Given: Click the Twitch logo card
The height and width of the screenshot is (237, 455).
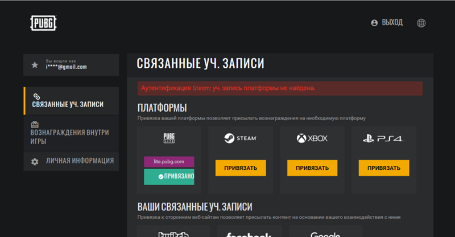Looking at the screenshot, I should [173, 231].
